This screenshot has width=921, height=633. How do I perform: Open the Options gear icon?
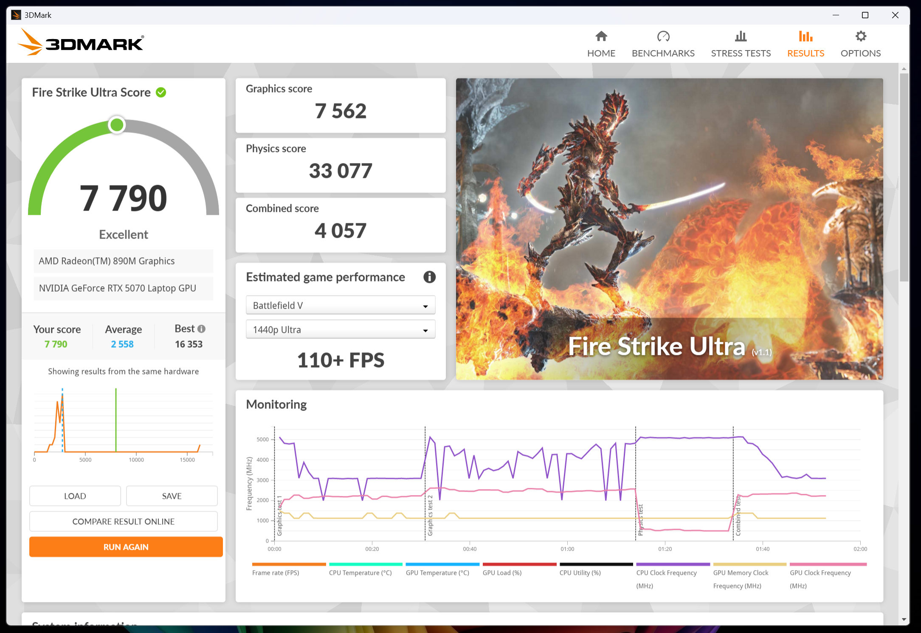coord(861,37)
